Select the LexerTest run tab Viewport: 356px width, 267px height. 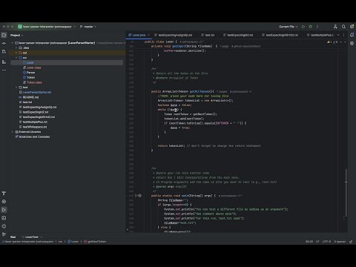(x=32, y=237)
